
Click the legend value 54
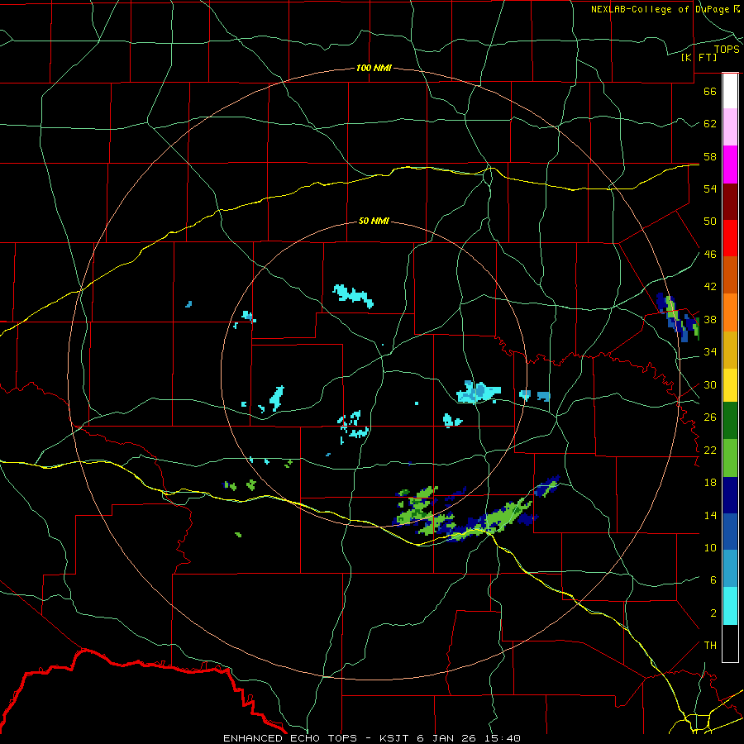710,188
